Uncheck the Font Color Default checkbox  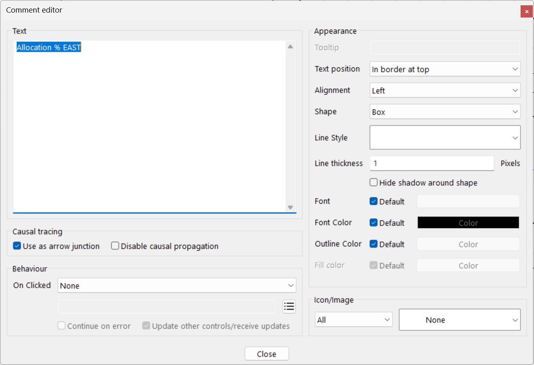tap(373, 222)
